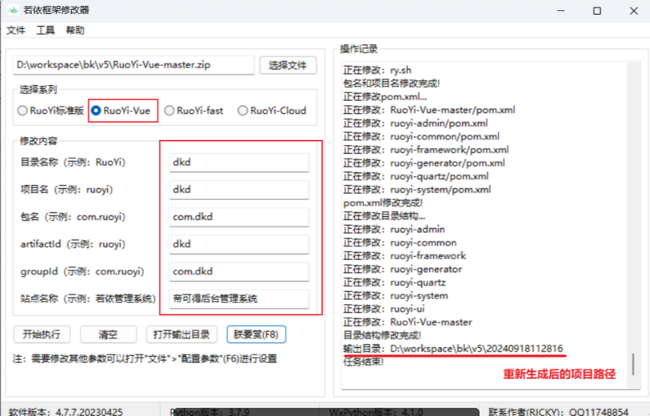Choose the RuoYi-fast series option

[170, 111]
